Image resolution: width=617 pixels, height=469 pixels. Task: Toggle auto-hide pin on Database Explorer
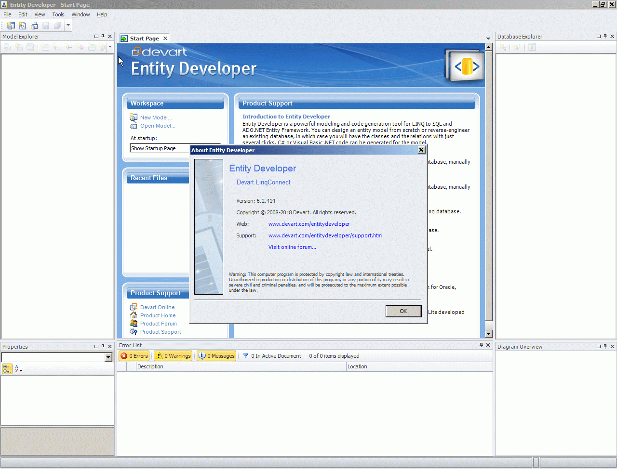tap(605, 37)
